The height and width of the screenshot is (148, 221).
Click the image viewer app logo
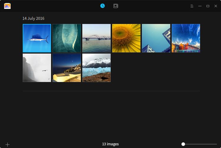click(x=7, y=6)
